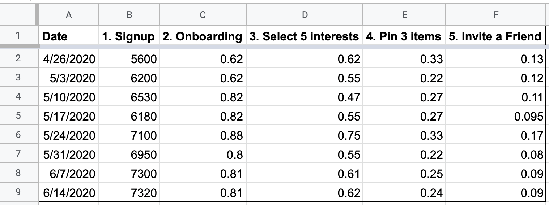549x205 pixels.
Task: Click the date cell 5/24/2020
Action: click(x=69, y=136)
